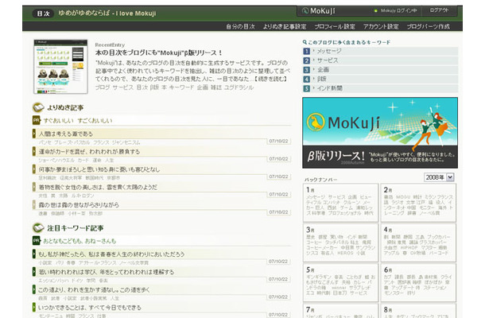Open article いつかできることは、すべて今日でもできる
Viewport: 485px width, 318px height.
(x=90, y=308)
